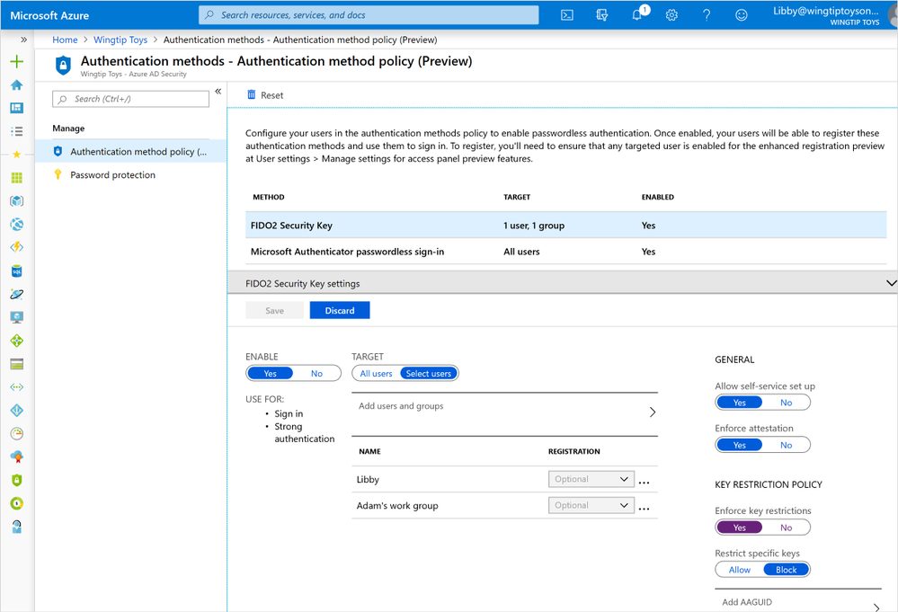The height and width of the screenshot is (612, 898).
Task: Set Enable toggle for FIDO2 to No
Action: 316,372
